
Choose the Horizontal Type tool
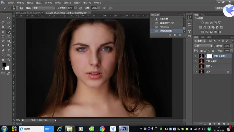point(9,50)
